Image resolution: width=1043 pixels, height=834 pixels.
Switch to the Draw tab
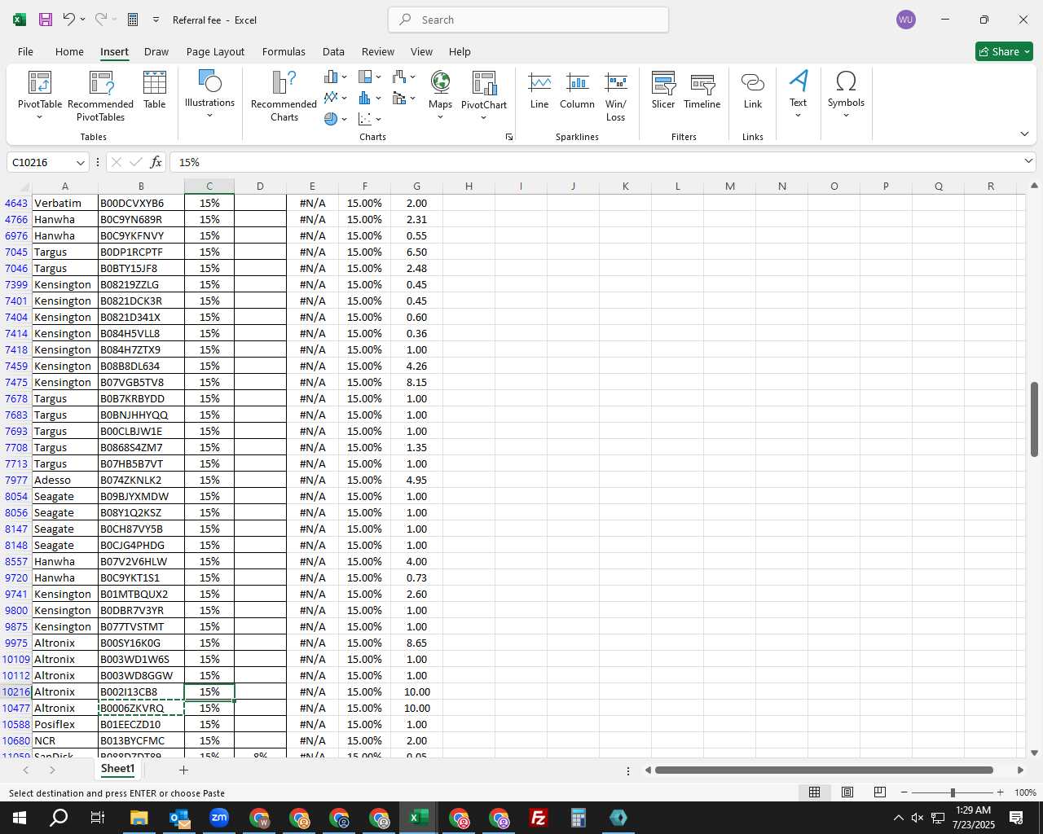[x=156, y=51]
